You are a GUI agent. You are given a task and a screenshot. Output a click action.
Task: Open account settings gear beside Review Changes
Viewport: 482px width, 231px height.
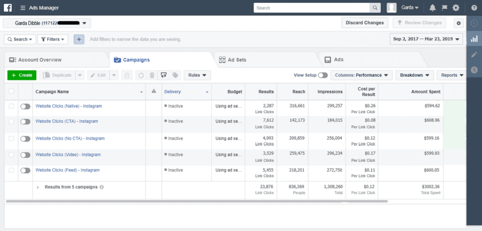point(459,23)
